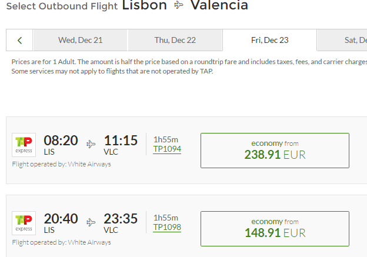
Task: Click the 11:15 VLC arrival time
Action: pos(121,141)
